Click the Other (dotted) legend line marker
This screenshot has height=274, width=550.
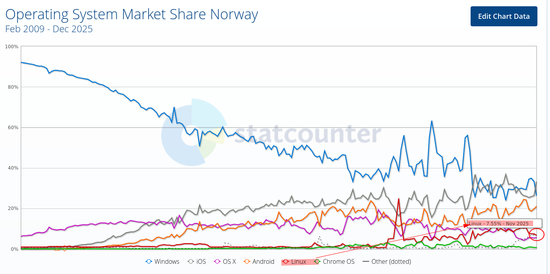click(x=366, y=261)
